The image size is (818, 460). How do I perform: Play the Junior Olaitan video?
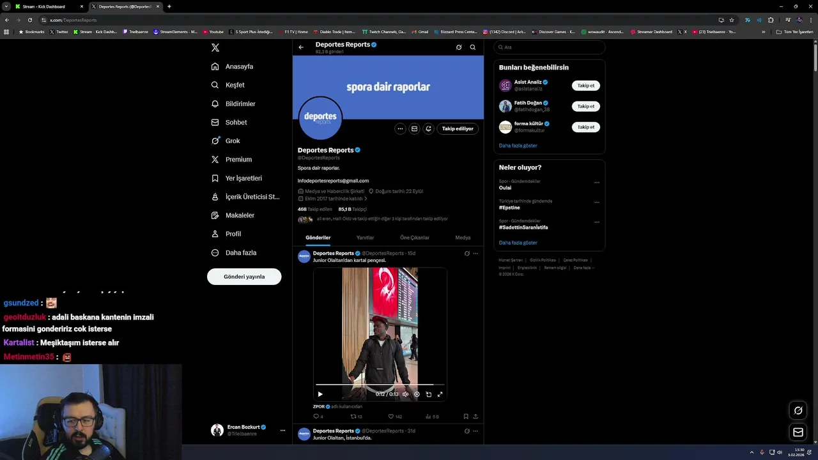(320, 394)
